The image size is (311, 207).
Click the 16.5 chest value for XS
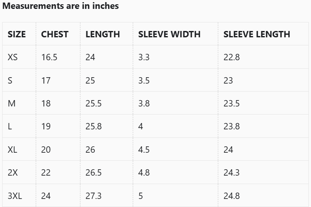(x=49, y=57)
